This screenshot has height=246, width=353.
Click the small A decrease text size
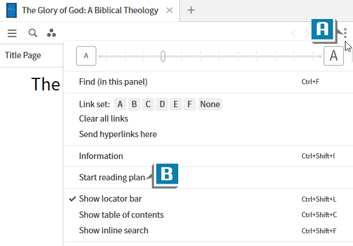coord(86,56)
